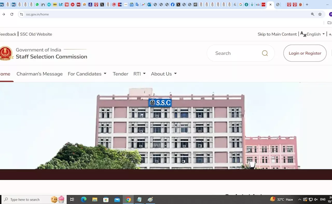Expand the English language dropdown

pos(313,34)
